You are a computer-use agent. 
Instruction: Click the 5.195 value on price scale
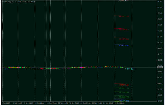(x=160, y=42)
